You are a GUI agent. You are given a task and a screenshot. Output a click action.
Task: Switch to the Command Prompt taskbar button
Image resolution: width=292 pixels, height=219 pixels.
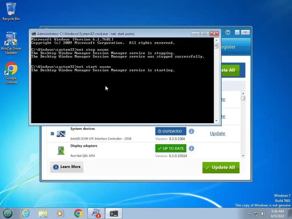pos(114,213)
